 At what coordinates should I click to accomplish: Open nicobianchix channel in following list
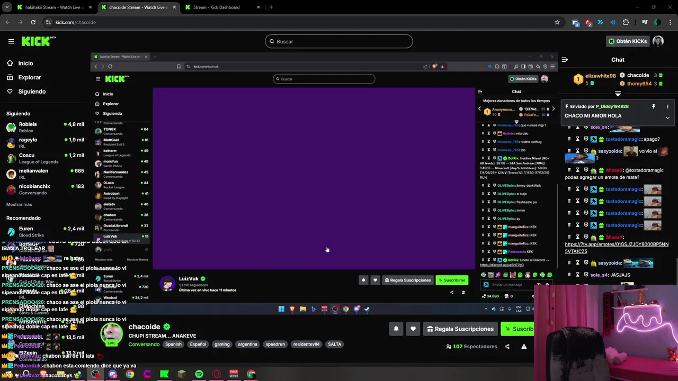coord(45,189)
